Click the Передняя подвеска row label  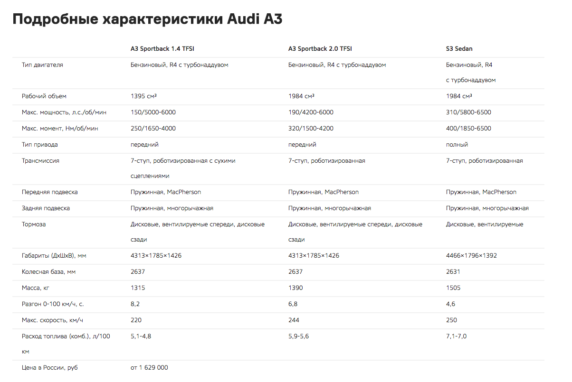[50, 192]
